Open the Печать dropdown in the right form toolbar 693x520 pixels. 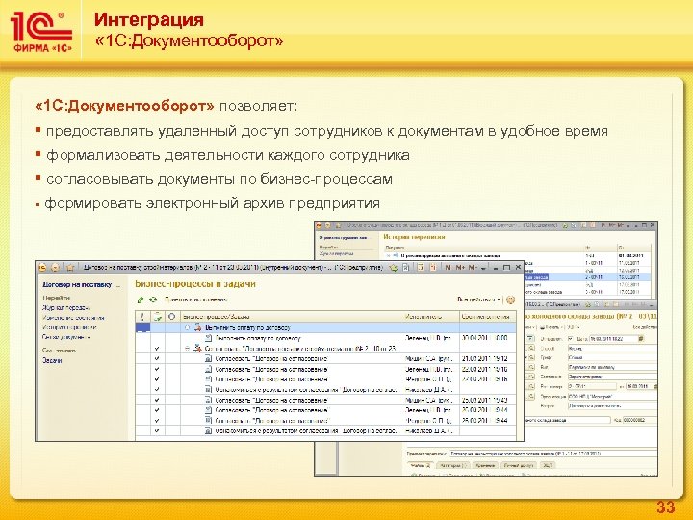[x=552, y=327]
